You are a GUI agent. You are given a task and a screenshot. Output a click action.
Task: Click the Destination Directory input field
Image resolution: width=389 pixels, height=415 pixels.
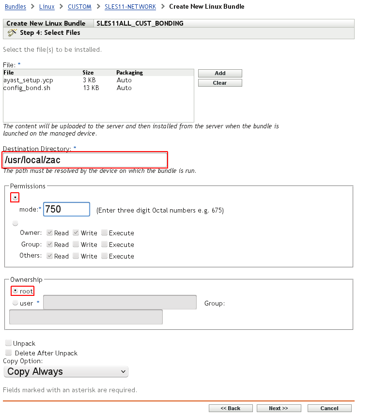pos(85,160)
